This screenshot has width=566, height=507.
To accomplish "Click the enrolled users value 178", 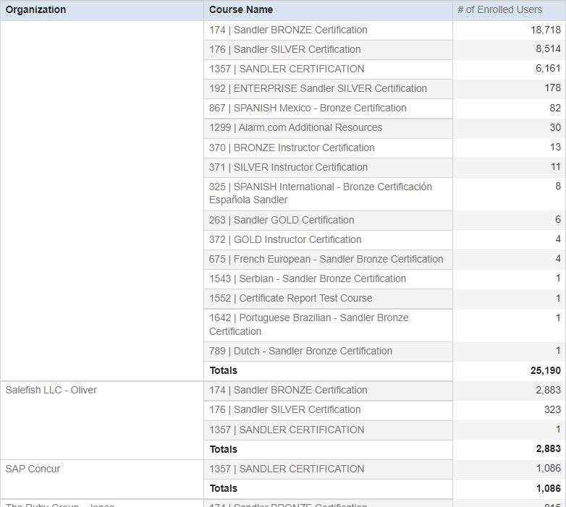I will [x=553, y=88].
